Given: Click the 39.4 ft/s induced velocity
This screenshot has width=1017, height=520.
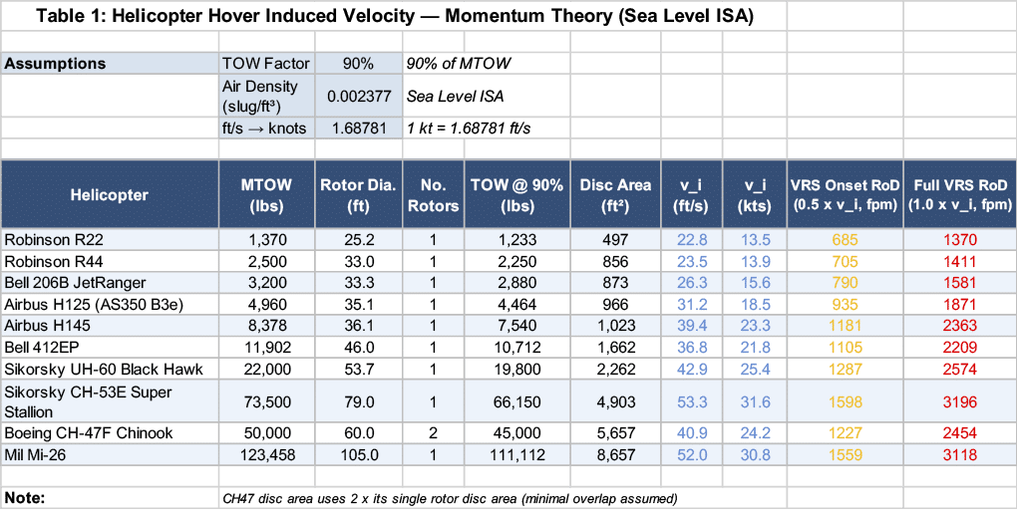Looking at the screenshot, I should coord(691,325).
